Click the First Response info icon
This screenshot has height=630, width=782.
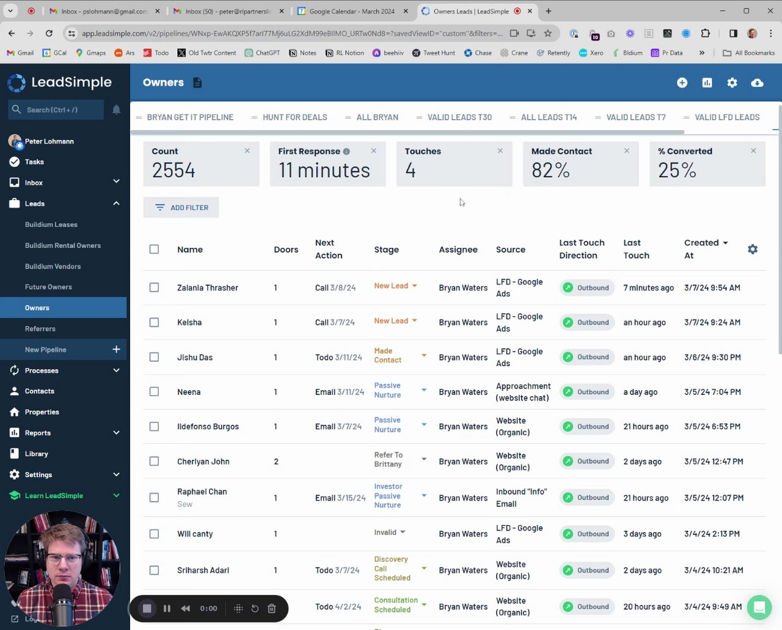(x=346, y=151)
